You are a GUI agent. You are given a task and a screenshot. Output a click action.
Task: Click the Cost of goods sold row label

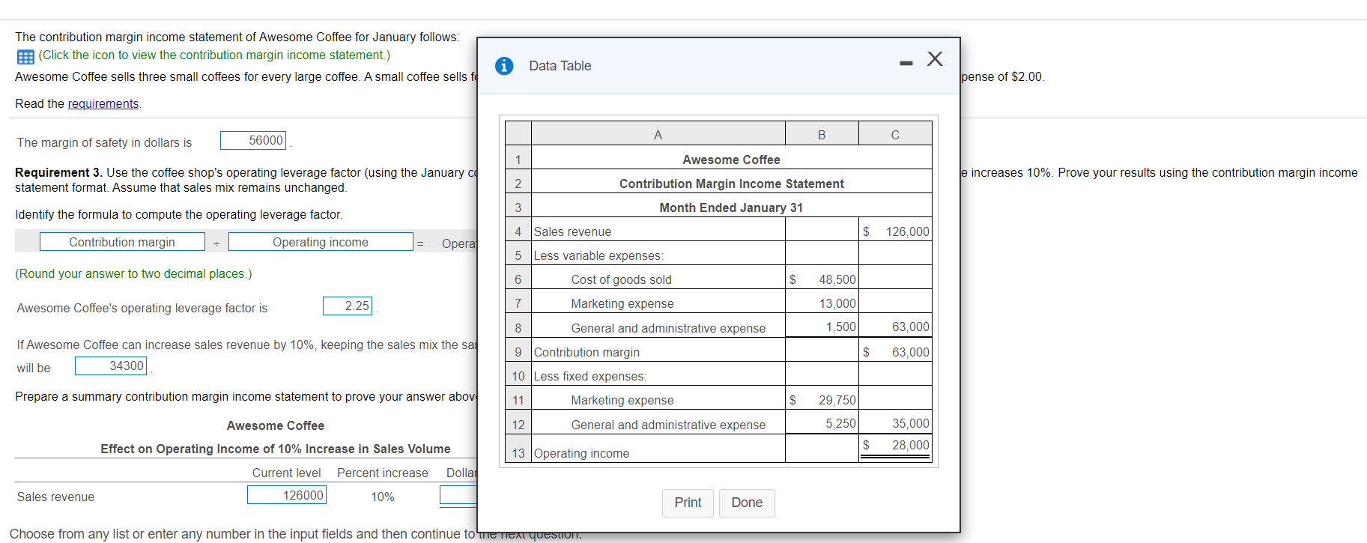[x=621, y=279]
